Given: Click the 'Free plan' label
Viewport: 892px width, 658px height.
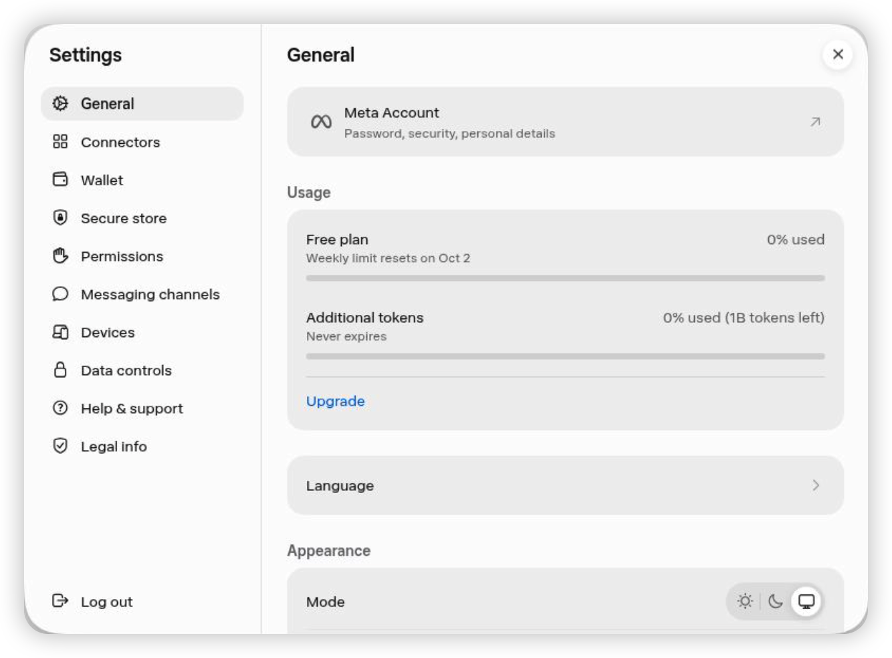Looking at the screenshot, I should pos(337,239).
